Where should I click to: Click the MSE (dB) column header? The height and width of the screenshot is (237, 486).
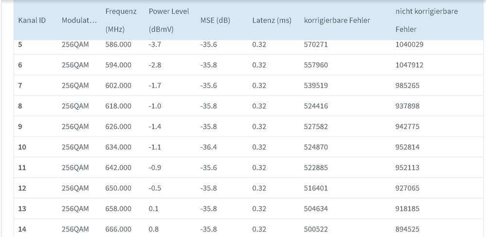215,20
